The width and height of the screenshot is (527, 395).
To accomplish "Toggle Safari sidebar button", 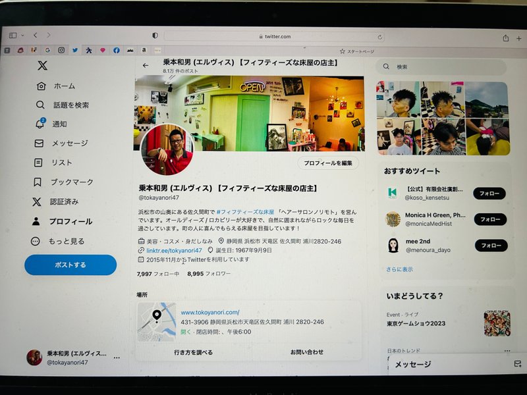I will pos(13,36).
